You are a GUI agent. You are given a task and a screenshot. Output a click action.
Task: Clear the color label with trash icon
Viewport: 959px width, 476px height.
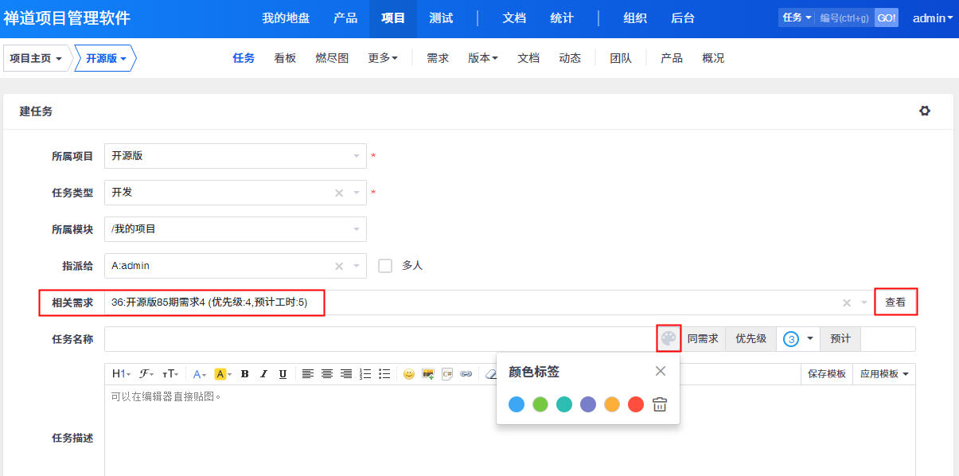tap(660, 404)
